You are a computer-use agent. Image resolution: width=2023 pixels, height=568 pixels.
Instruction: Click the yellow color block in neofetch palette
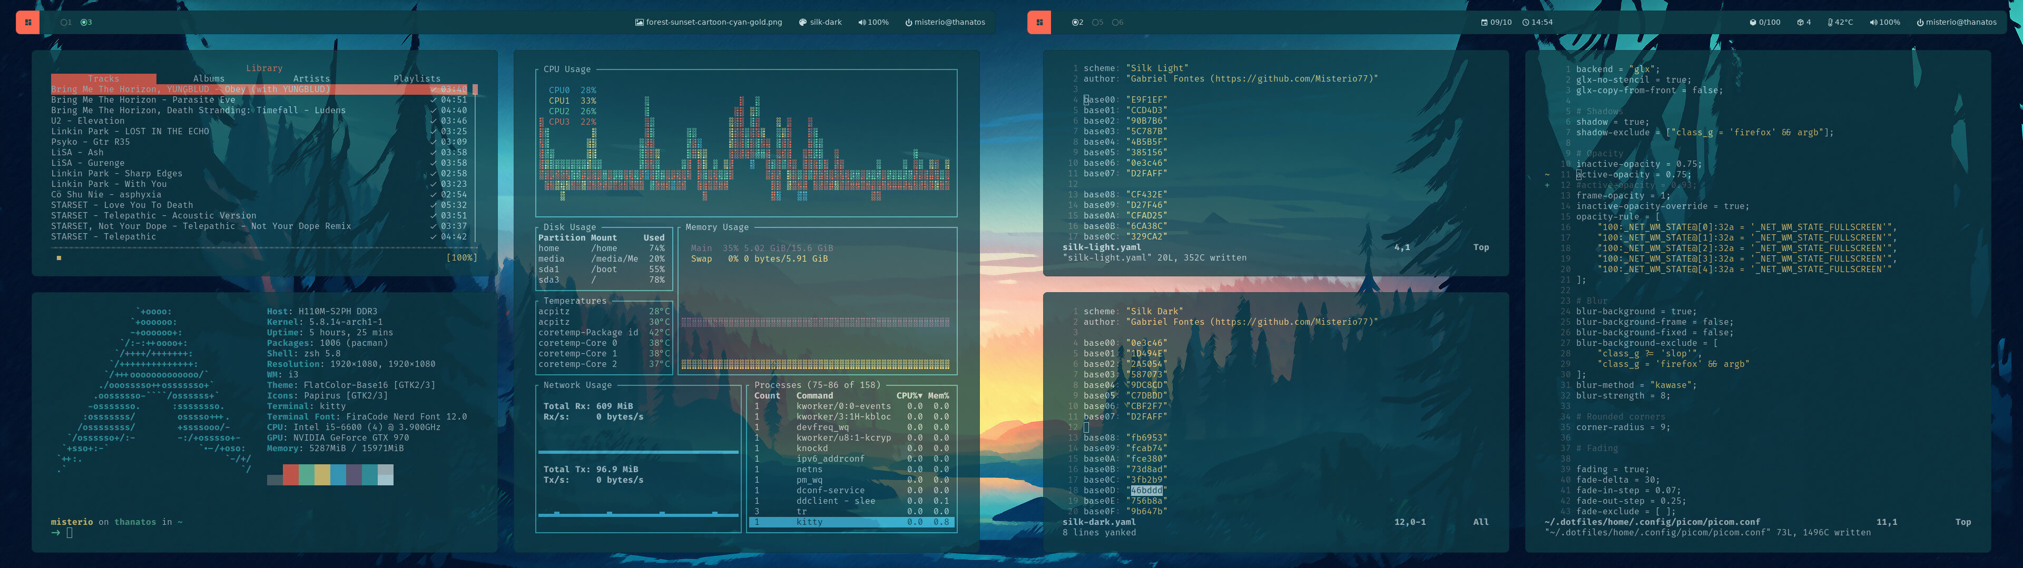322,475
